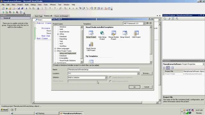Select Setup and Deployment in Project types
Viewport: 205px width, 115px height.
coord(68,53)
